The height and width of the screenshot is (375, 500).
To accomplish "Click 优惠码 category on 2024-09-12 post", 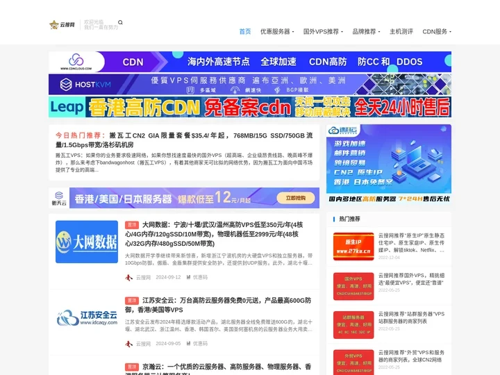I will 200,277.
